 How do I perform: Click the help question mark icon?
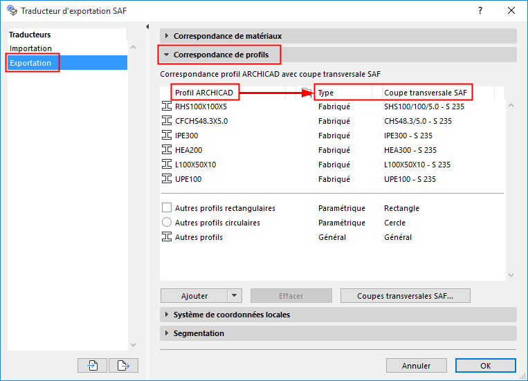[x=480, y=11]
